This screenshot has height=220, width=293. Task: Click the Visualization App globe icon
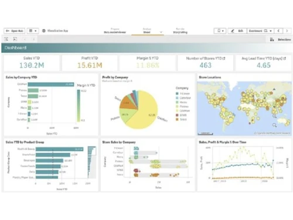(x=44, y=31)
